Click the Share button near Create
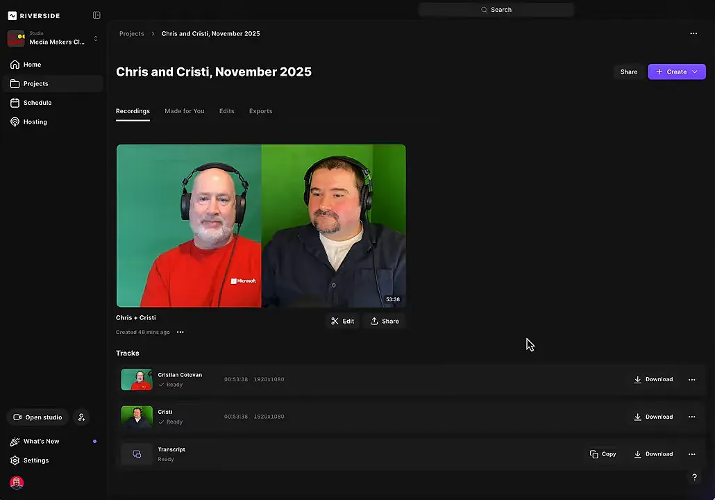The image size is (715, 500). pos(628,72)
